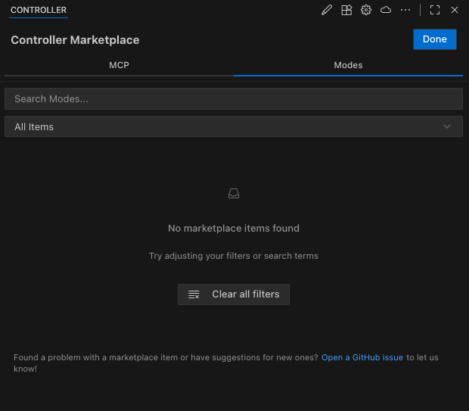Switch to the MCP tab
The width and height of the screenshot is (469, 411).
click(119, 65)
